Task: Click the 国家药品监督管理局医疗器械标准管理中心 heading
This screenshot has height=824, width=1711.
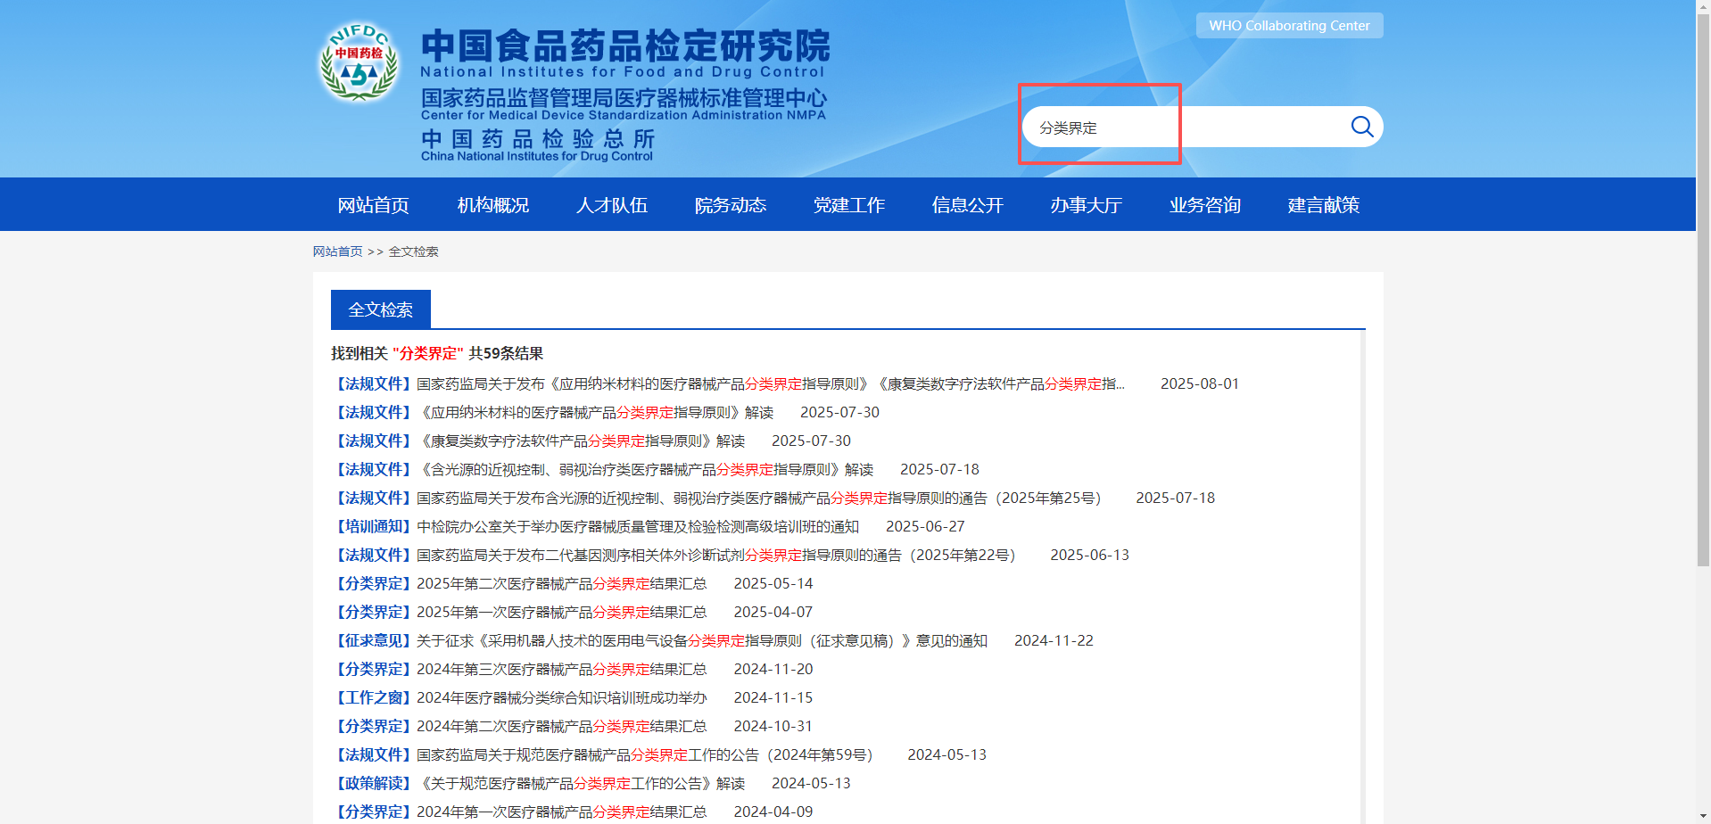Action: (624, 97)
